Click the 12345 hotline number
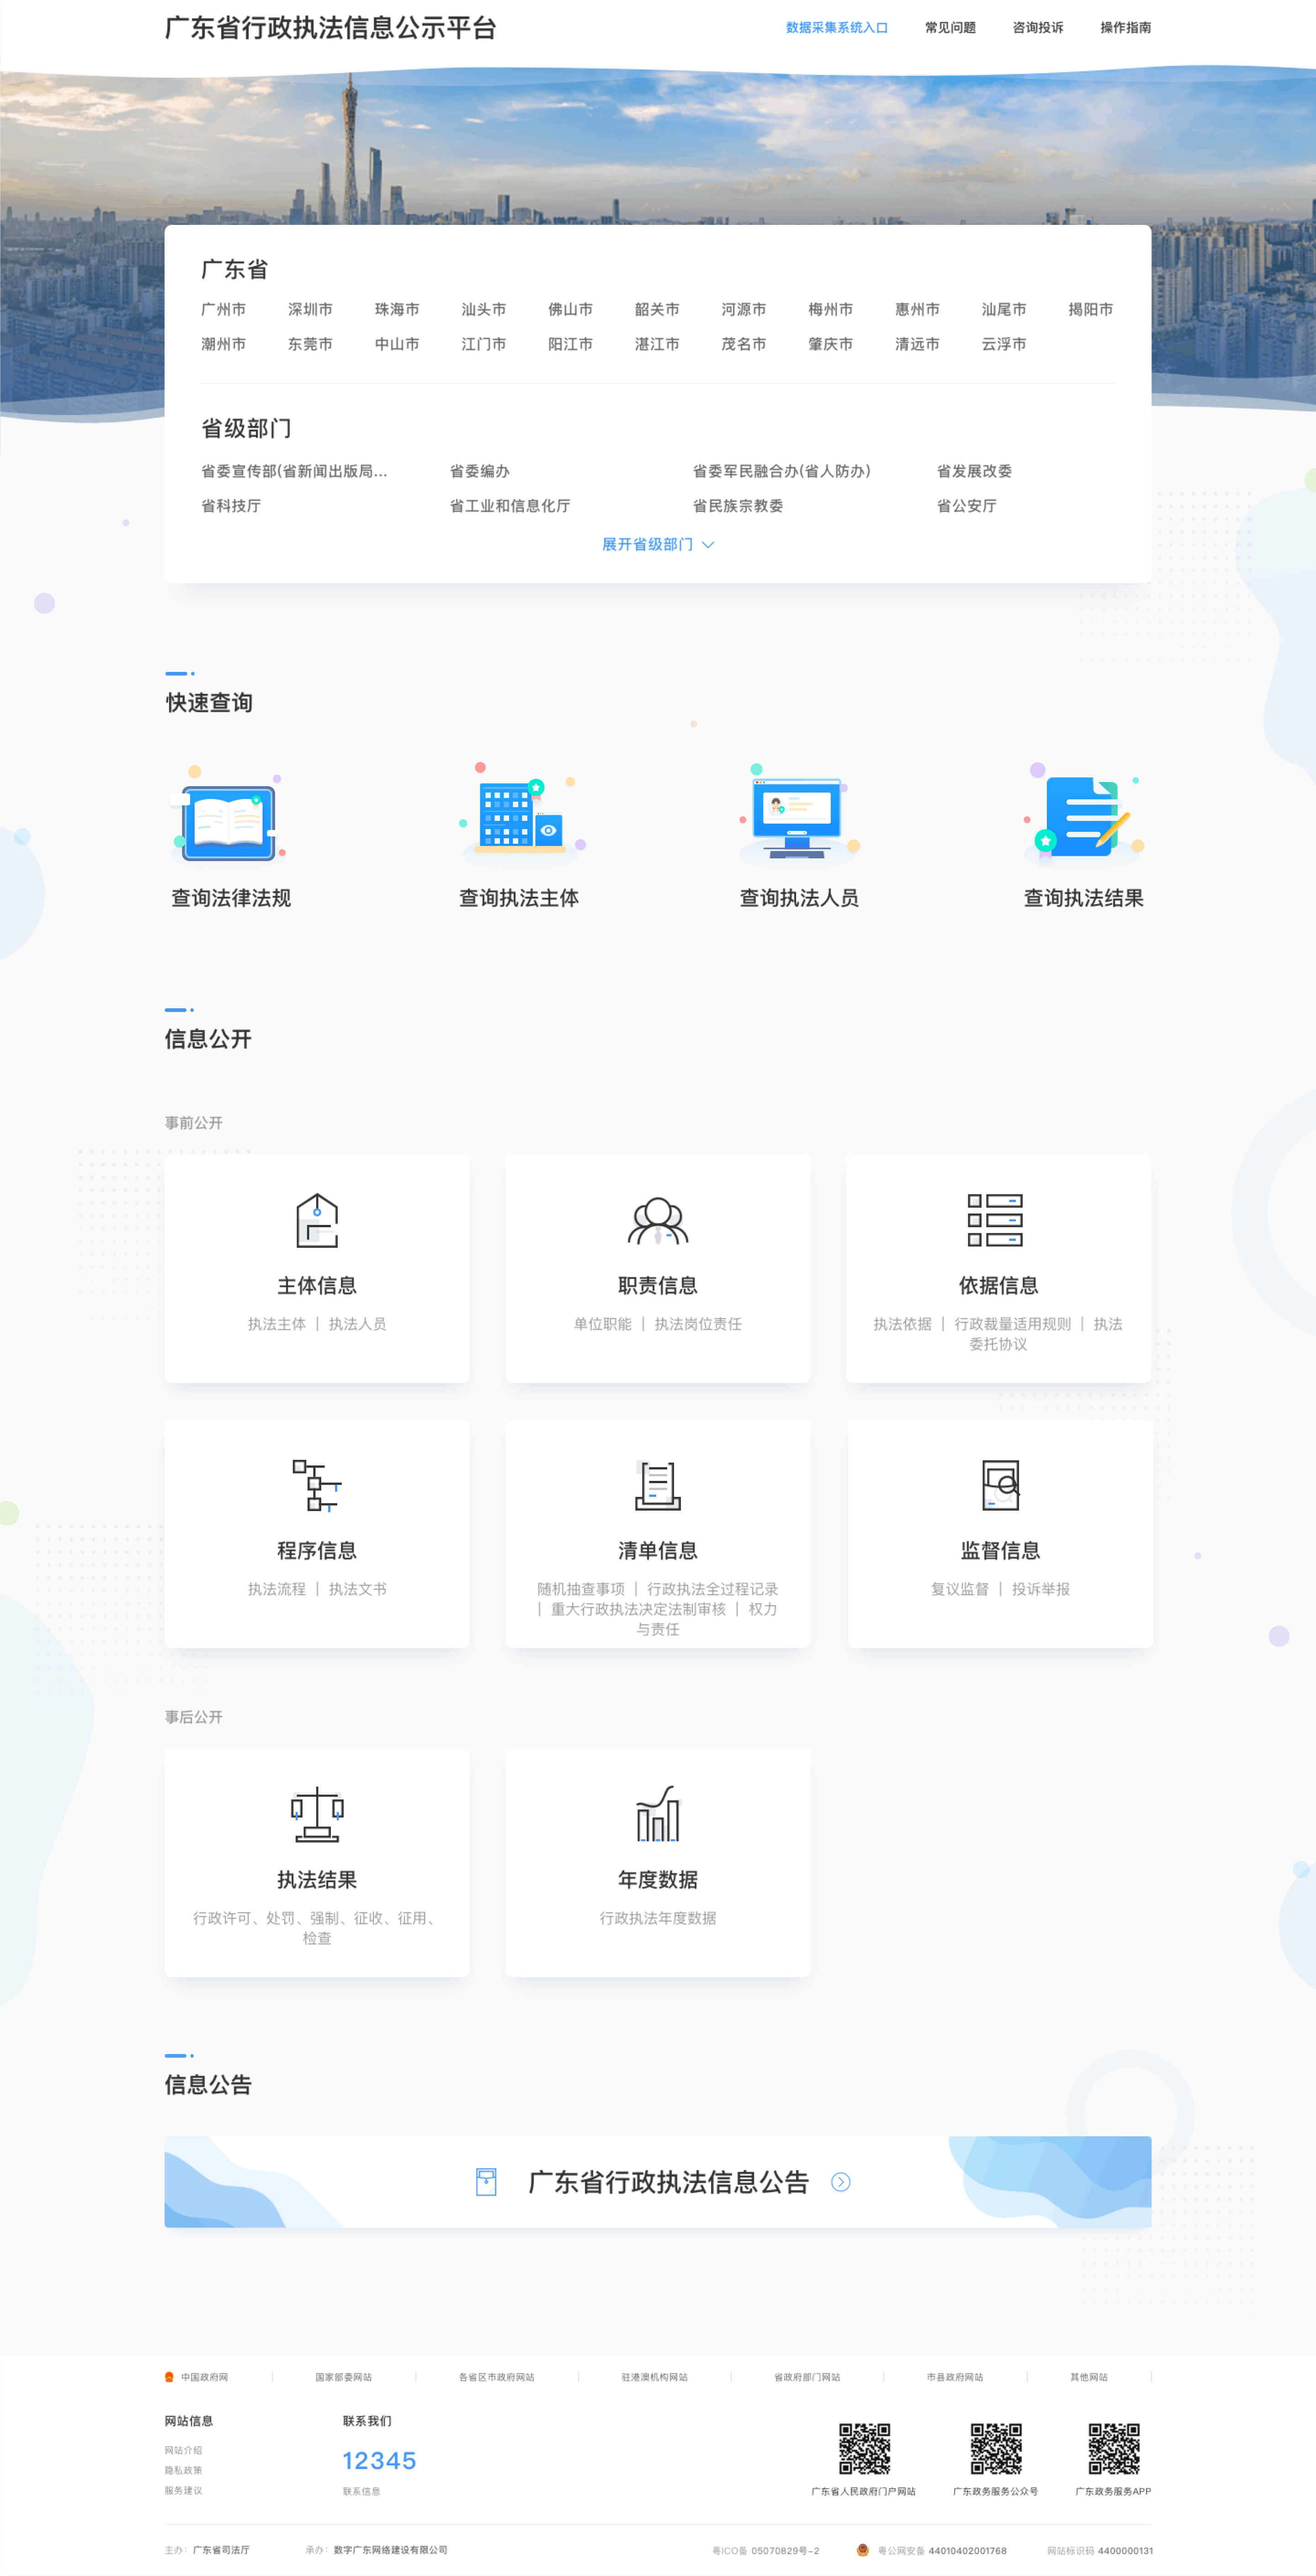This screenshot has height=2576, width=1316. coord(380,2461)
